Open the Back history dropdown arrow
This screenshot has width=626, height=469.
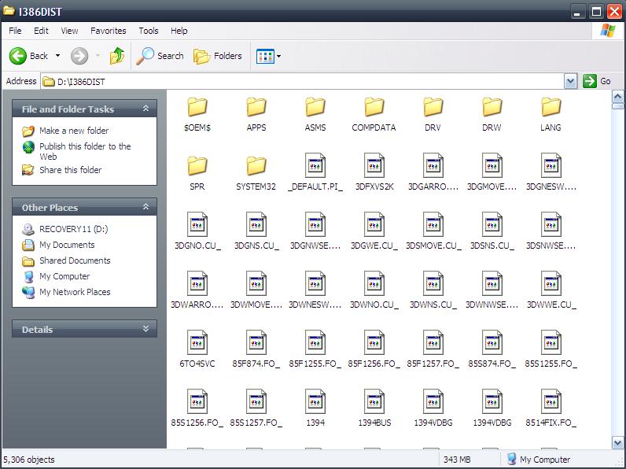[57, 56]
